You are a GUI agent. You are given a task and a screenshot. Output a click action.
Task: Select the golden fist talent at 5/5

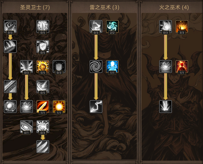coord(43,66)
